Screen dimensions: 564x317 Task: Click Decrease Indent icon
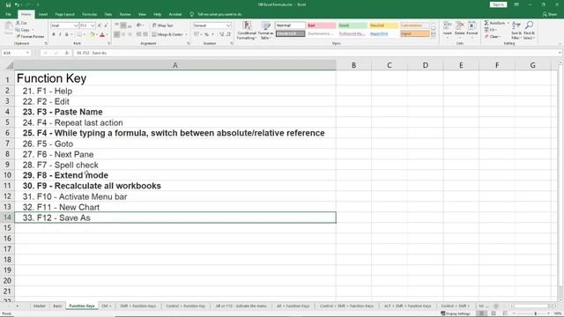click(139, 34)
